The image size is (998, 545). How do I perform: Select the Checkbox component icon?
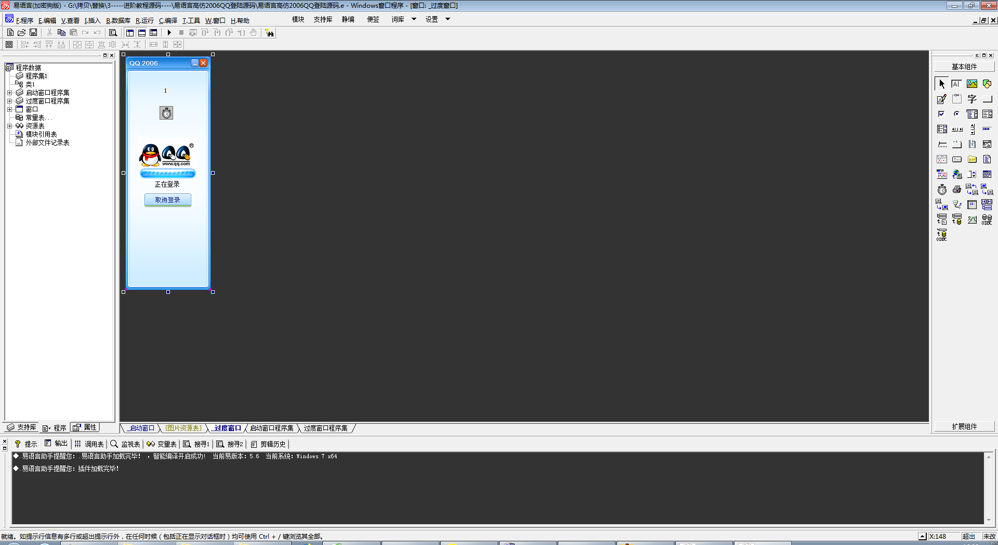pyautogui.click(x=942, y=114)
